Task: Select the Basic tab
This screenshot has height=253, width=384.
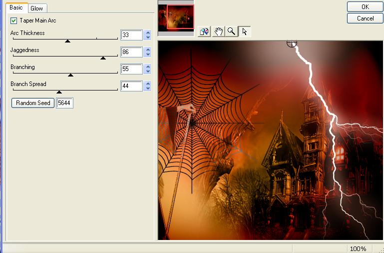Action: pyautogui.click(x=16, y=8)
